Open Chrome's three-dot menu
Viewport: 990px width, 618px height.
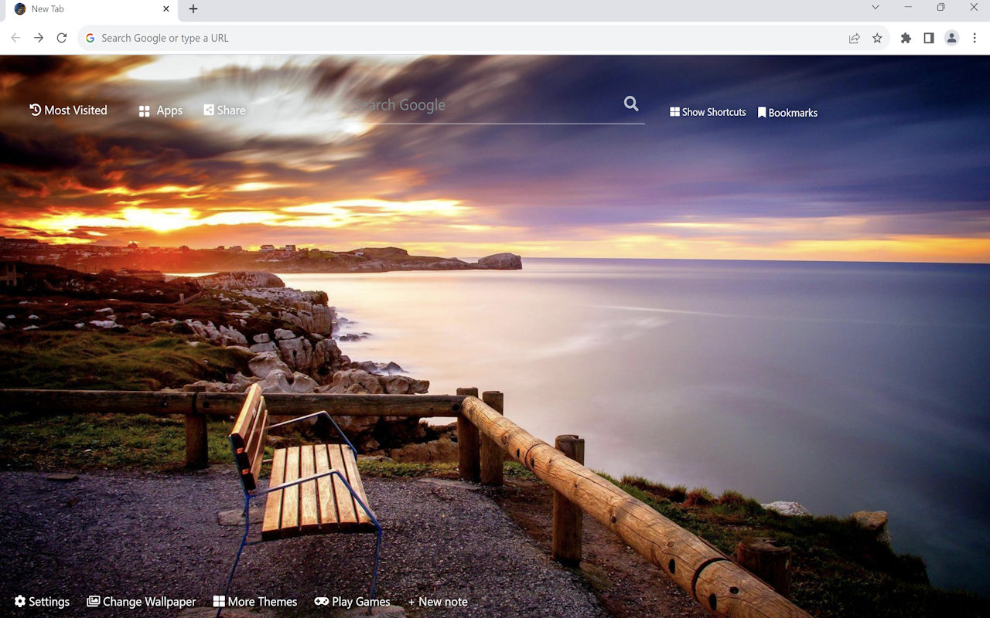[975, 37]
